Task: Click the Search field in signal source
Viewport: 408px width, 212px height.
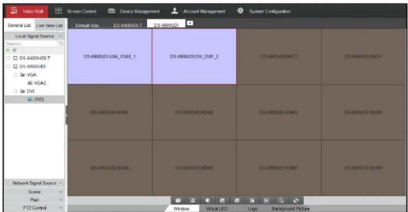Action: (31, 44)
